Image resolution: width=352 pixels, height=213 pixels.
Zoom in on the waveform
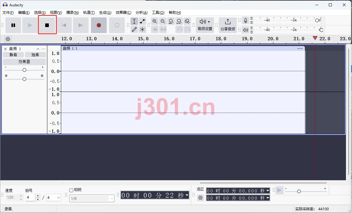pyautogui.click(x=155, y=21)
